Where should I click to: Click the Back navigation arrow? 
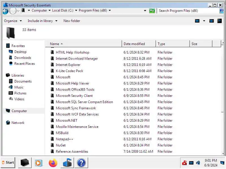click(x=5, y=11)
